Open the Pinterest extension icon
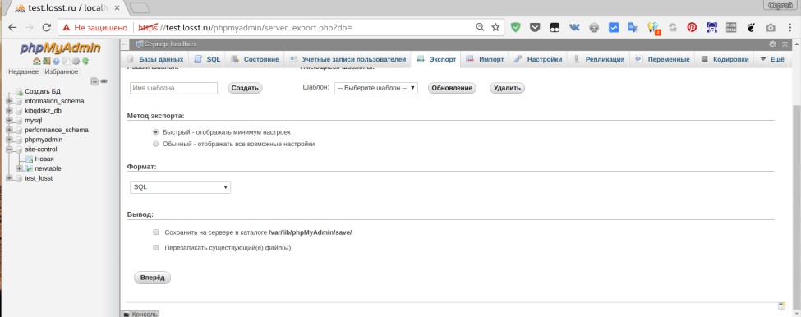The width and height of the screenshot is (801, 317). tap(692, 28)
